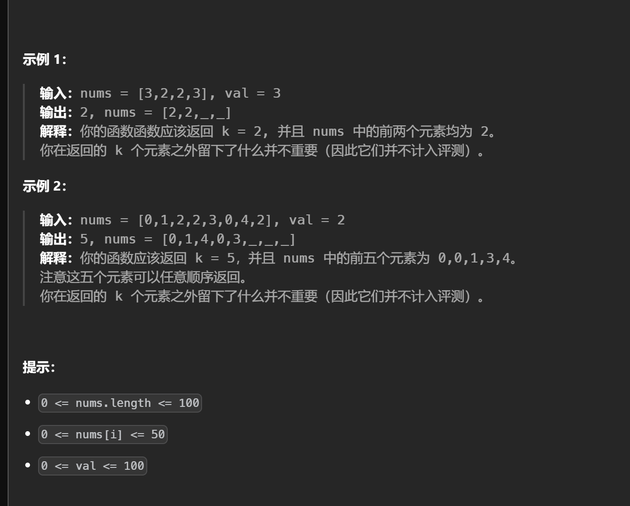Image resolution: width=630 pixels, height=506 pixels.
Task: Click the 示例 2 heading
Action: click(44, 186)
